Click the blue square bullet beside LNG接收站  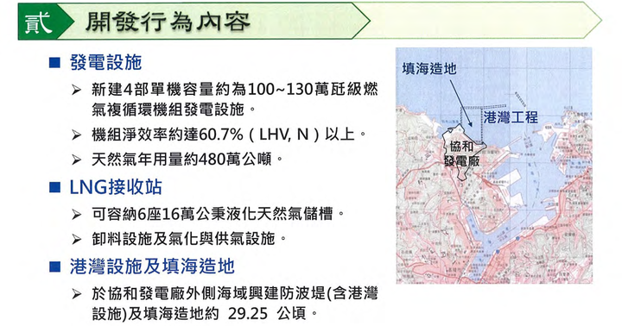click(x=54, y=188)
